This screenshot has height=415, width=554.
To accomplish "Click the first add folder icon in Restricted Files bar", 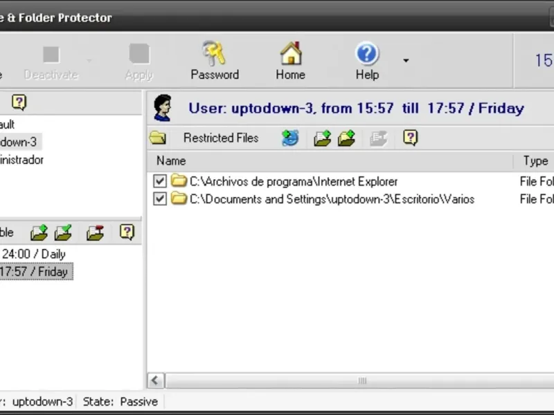I will point(322,138).
